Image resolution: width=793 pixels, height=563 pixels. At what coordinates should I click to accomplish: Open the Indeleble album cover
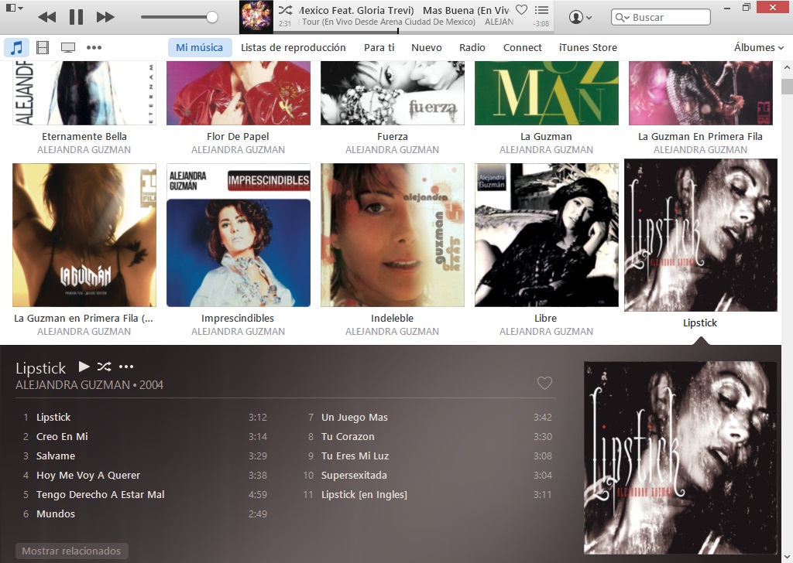coord(393,235)
